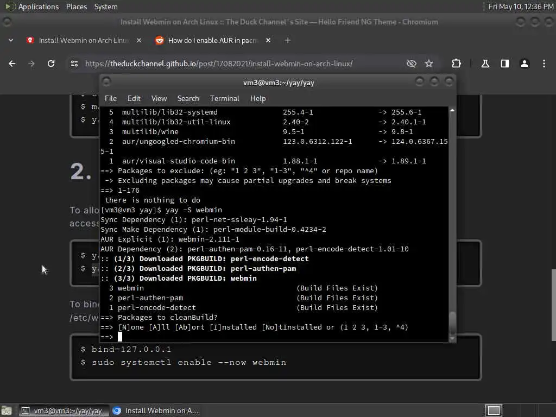Click the terminal scrollbar up arrow
The height and width of the screenshot is (417, 556).
coord(452,110)
